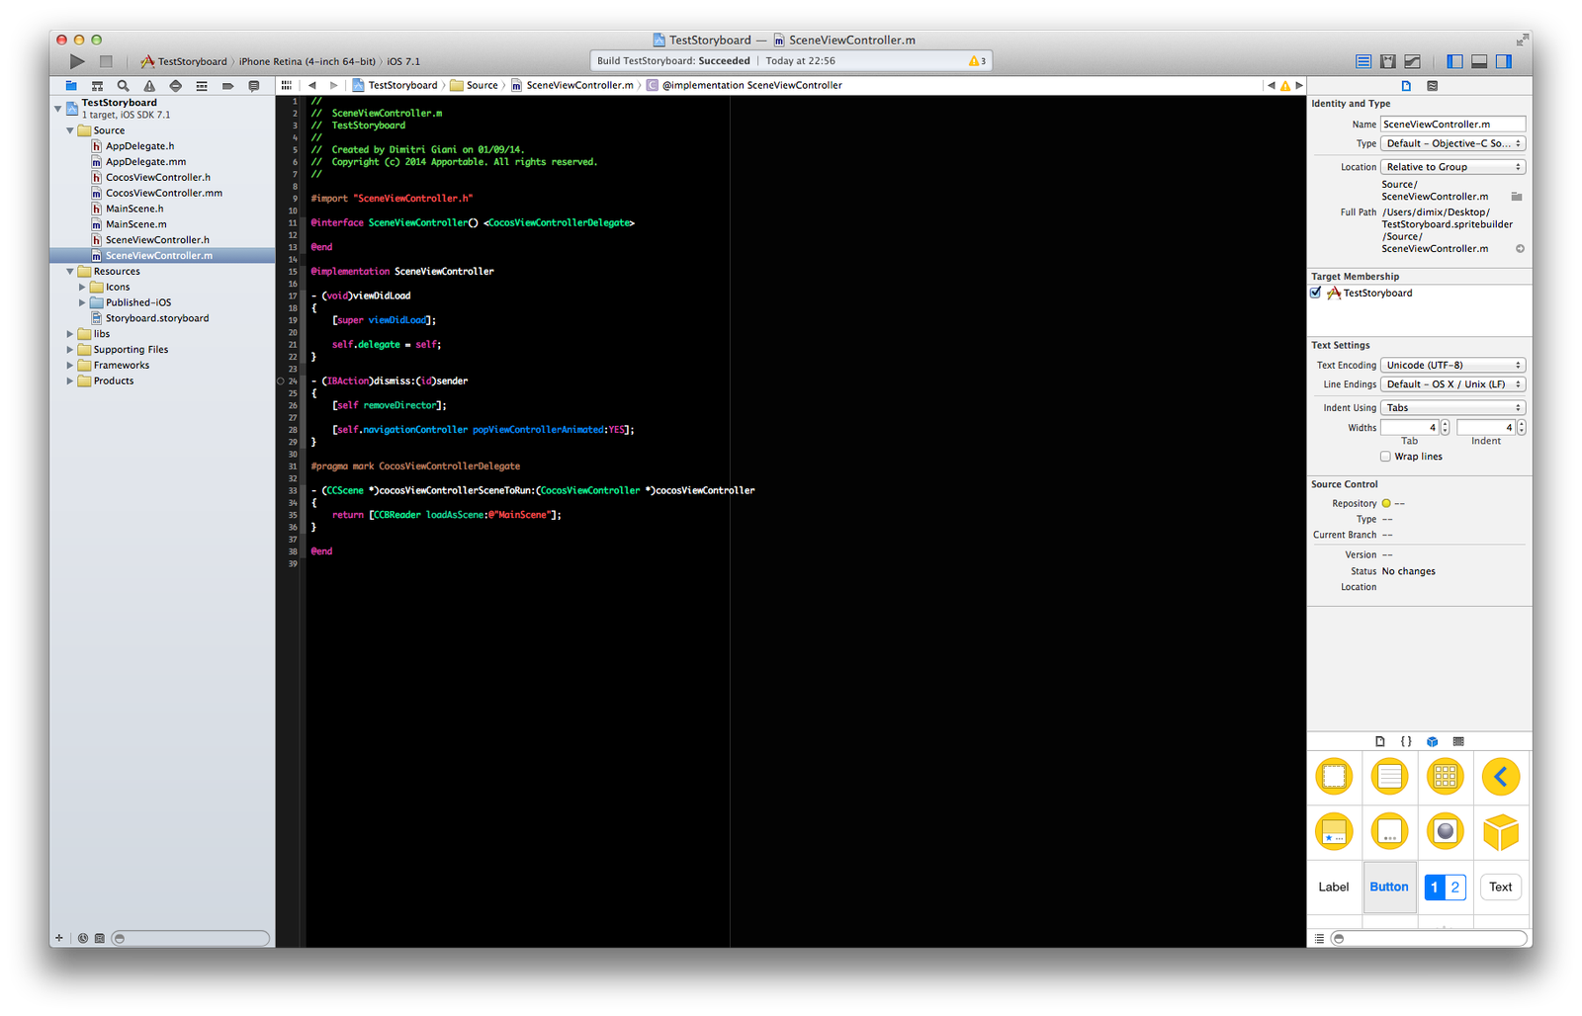Uncheck TestStoryboard target membership checkbox
The image size is (1582, 1016).
(1316, 293)
